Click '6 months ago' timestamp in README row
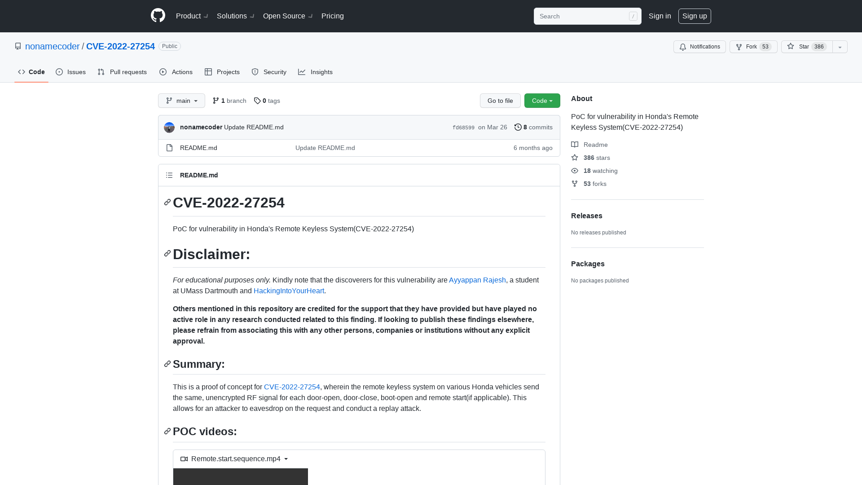 [533, 148]
